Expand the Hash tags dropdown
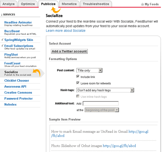Viewport: 162px width, 152px height. 105,90
